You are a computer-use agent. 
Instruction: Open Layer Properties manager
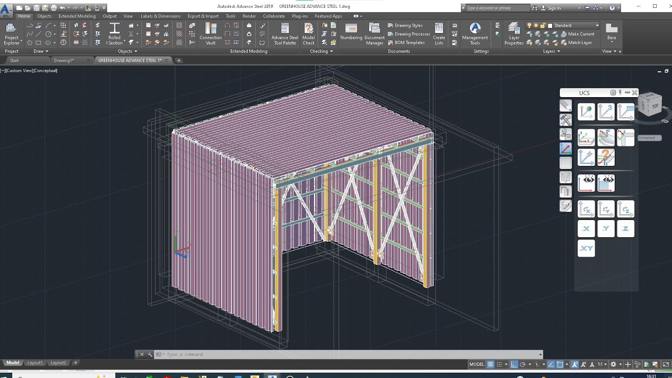coord(514,34)
